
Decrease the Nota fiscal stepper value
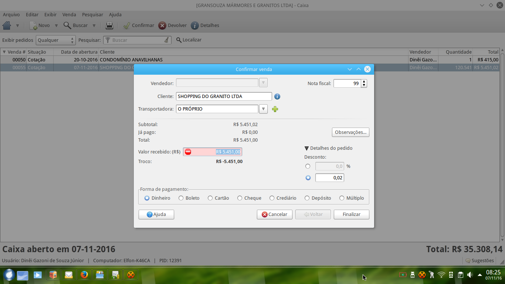pos(364,85)
